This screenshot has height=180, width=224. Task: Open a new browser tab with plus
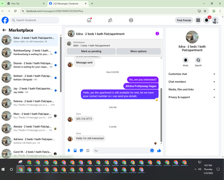point(92,4)
